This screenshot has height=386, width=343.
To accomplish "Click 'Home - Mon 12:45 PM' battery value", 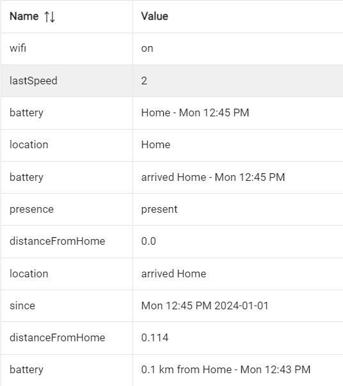I will pyautogui.click(x=195, y=112).
